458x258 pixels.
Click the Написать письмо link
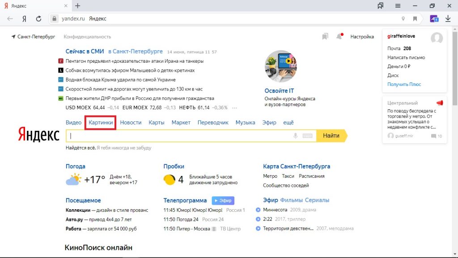pyautogui.click(x=406, y=58)
